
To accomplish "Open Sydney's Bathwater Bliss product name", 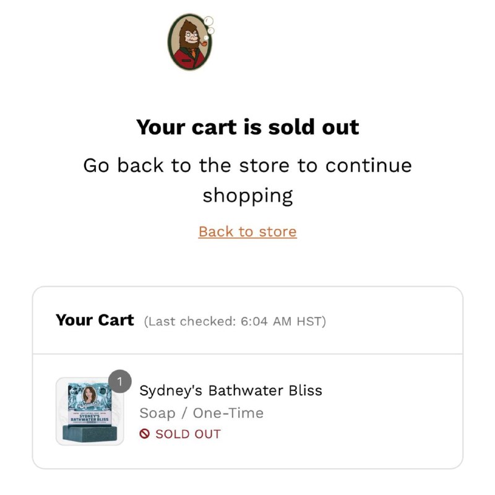I will pyautogui.click(x=231, y=390).
